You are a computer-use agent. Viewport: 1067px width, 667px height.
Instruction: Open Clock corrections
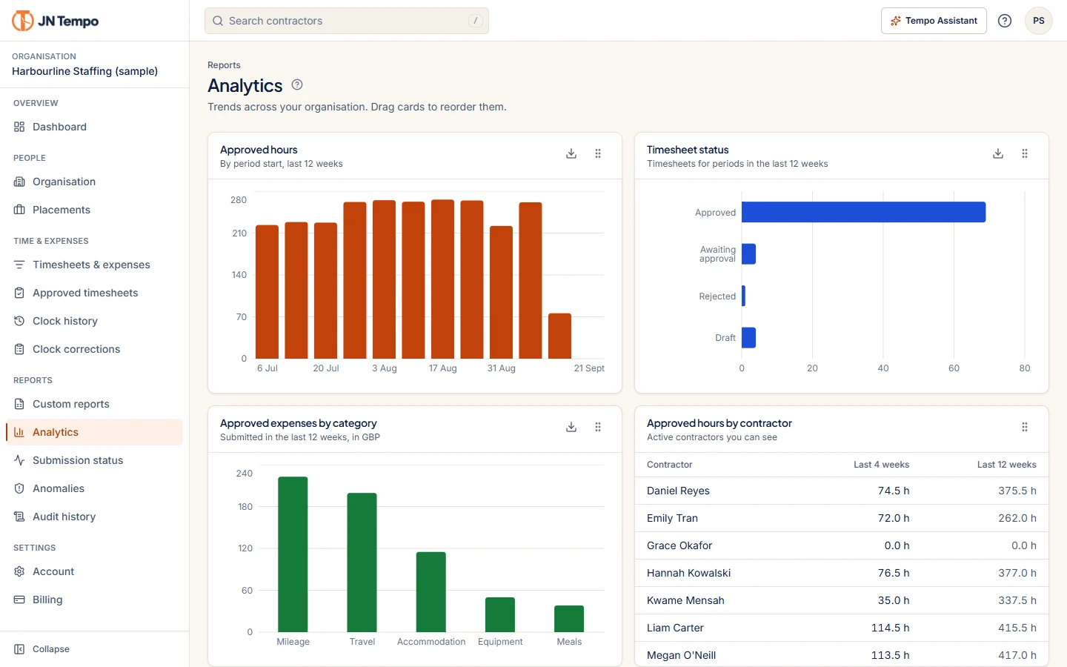94,349
